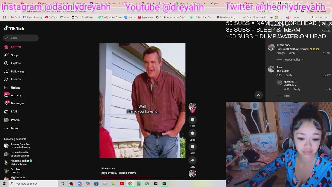Open the Chrome apps grid icon
This screenshot has width=332, height=187.
[4, 17]
